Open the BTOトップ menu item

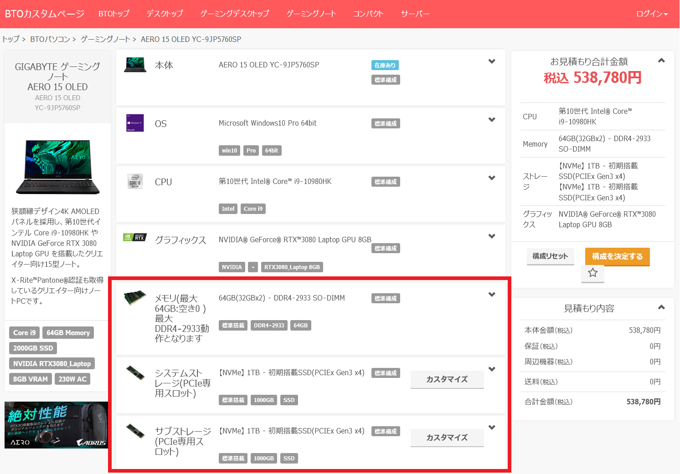(114, 14)
